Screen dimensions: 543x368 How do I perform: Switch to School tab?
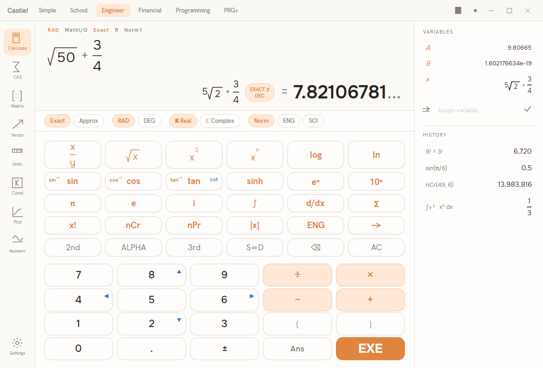tap(79, 11)
